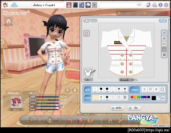Click the blue link button in editor corner

coord(163,21)
